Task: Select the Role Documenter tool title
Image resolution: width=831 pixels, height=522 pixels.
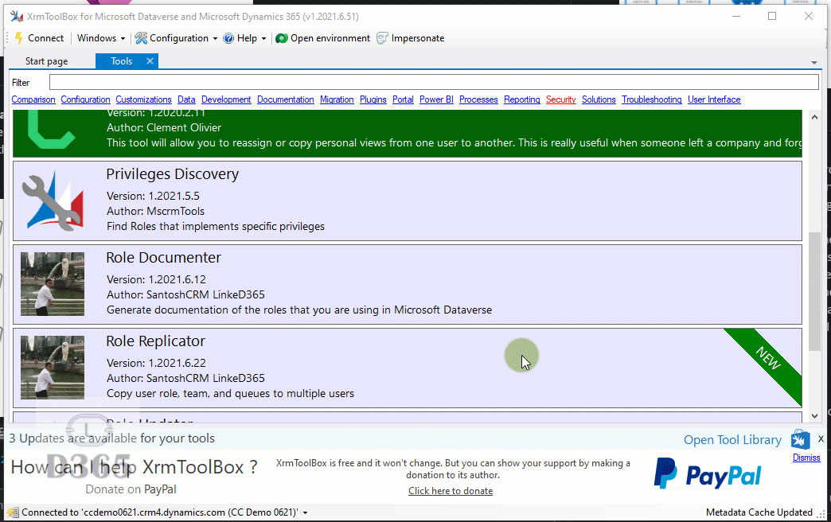Action: point(163,258)
